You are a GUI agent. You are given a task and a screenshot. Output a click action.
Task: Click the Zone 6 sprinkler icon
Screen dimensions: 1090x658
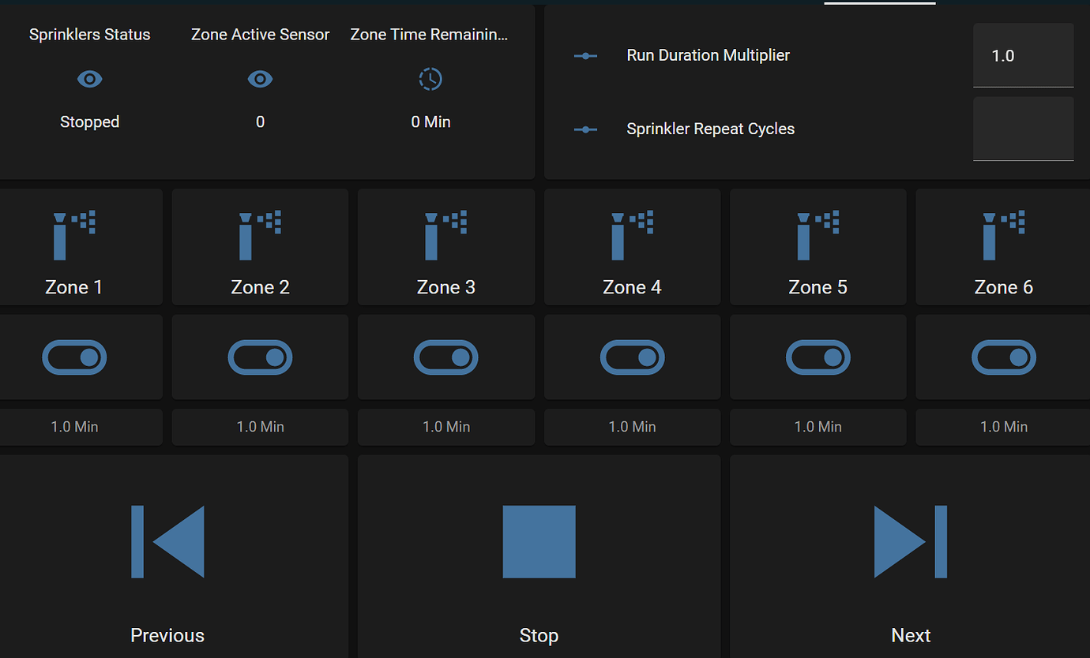(x=1003, y=235)
